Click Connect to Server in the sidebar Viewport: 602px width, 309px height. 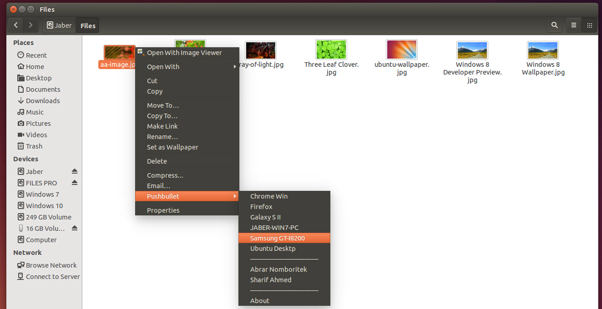51,276
